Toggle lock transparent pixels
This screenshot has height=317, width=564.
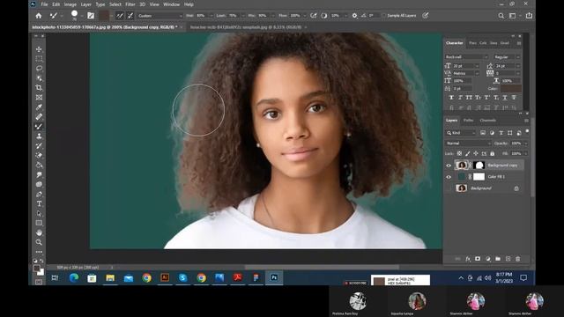pos(459,153)
